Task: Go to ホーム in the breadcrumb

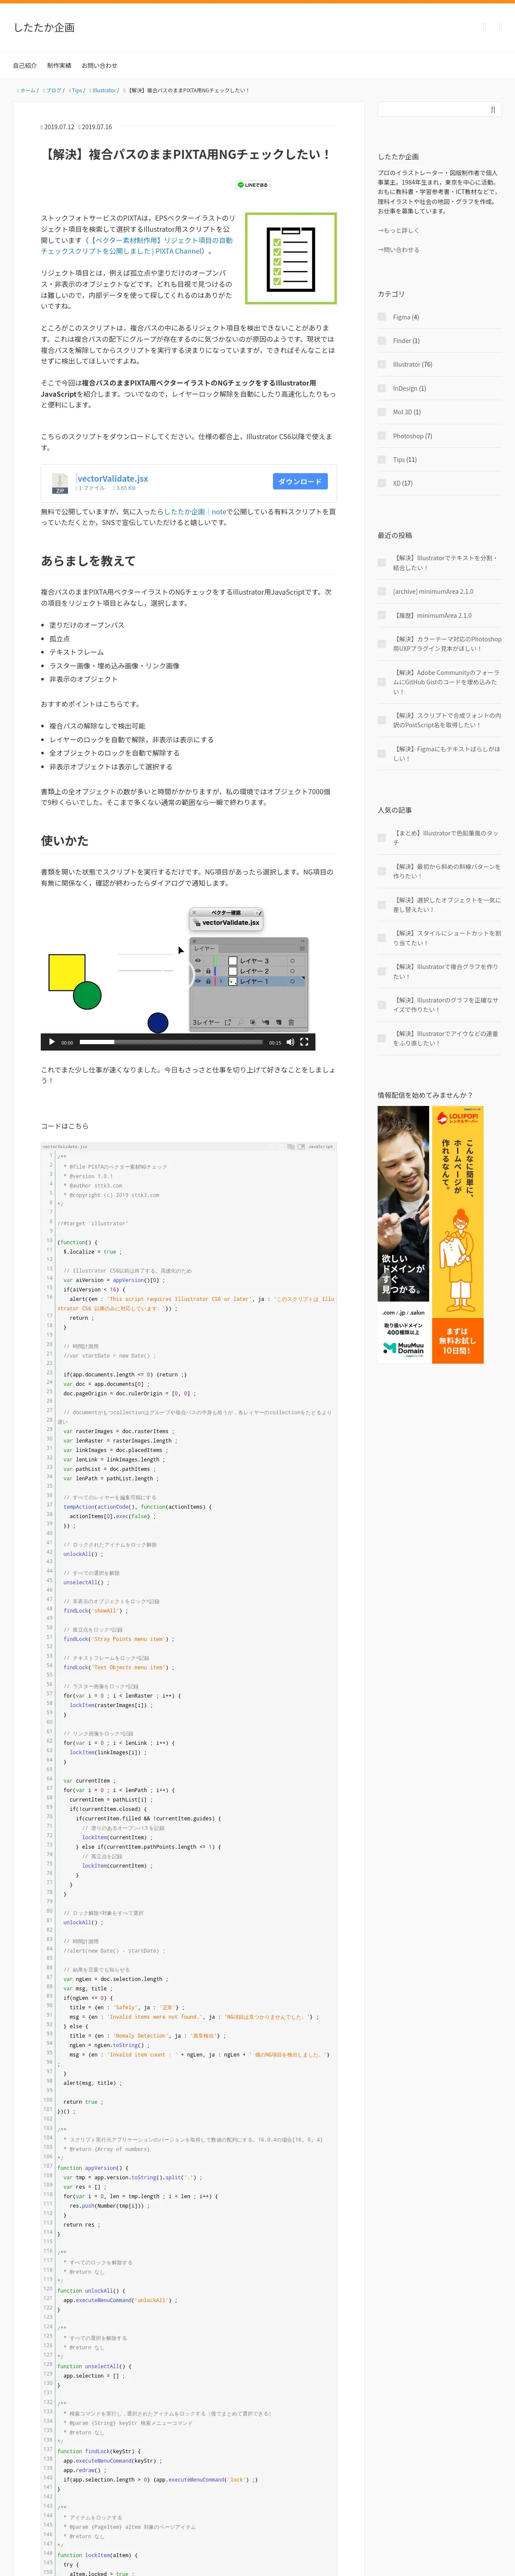Action: pyautogui.click(x=27, y=90)
